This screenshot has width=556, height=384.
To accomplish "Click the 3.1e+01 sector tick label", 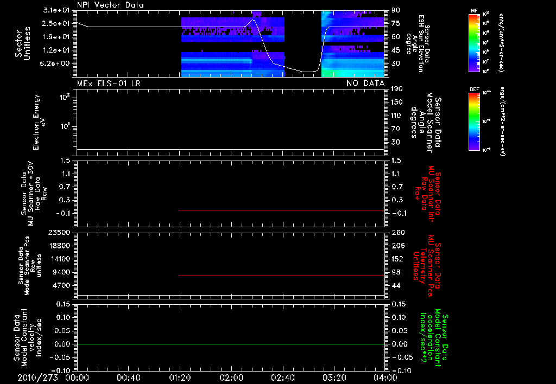I will point(56,10).
